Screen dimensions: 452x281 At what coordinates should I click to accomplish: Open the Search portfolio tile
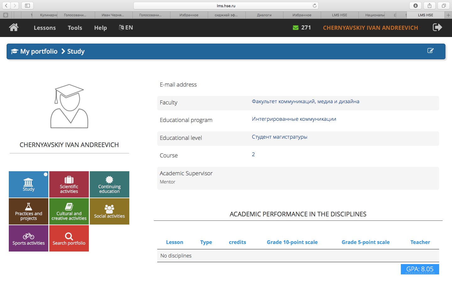[x=69, y=238]
